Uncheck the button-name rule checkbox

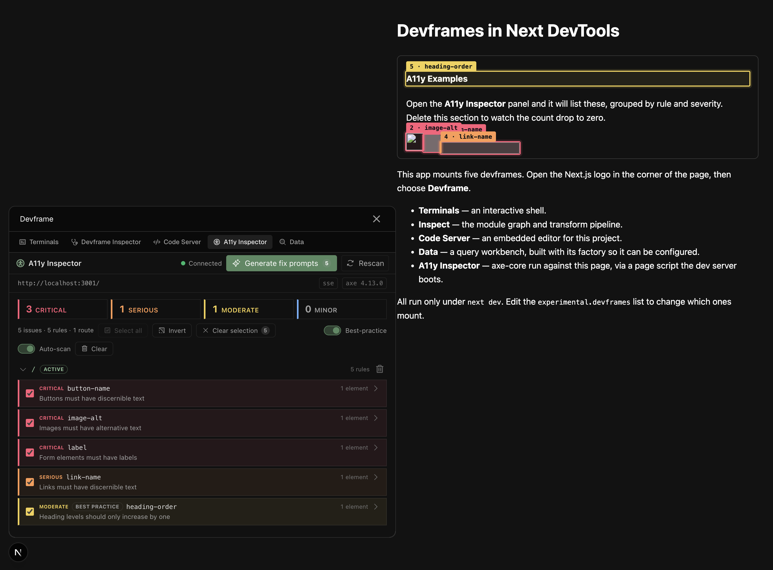point(30,393)
